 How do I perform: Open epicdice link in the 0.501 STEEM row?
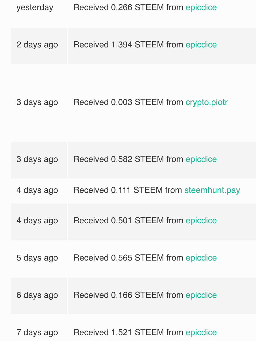pos(201,221)
